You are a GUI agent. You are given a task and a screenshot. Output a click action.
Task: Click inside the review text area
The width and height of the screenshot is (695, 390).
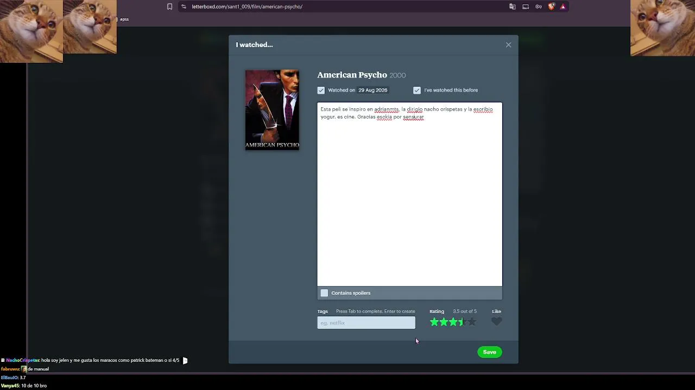pyautogui.click(x=409, y=194)
